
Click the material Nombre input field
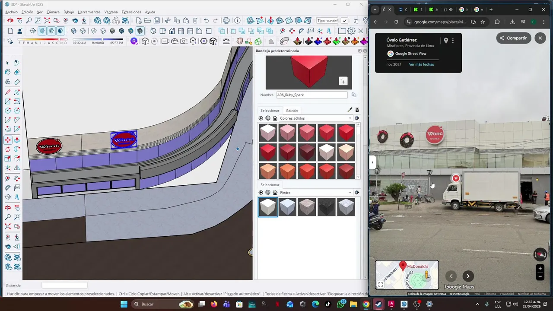point(312,95)
